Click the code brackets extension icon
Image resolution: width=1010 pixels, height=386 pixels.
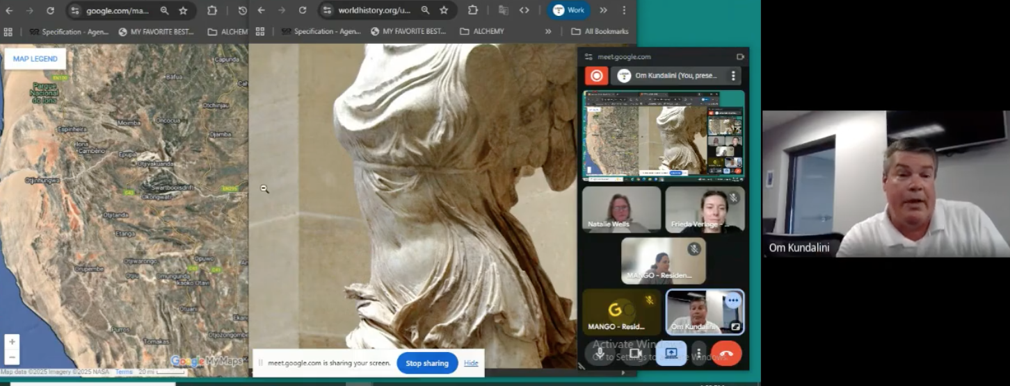pos(524,10)
